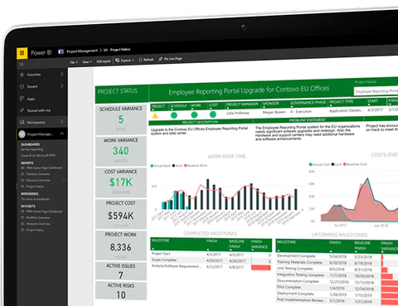Click the Project Name filter field

pos(376,91)
